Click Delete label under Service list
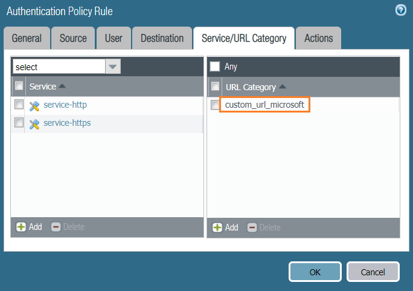Image resolution: width=413 pixels, height=291 pixels. 74,227
